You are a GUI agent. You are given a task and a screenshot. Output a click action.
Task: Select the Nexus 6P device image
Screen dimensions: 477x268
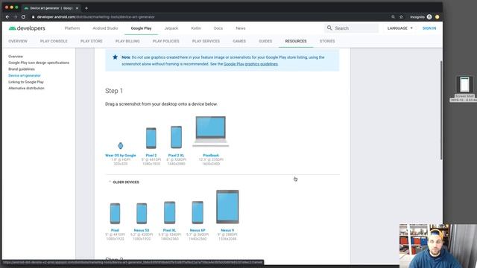coord(198,212)
